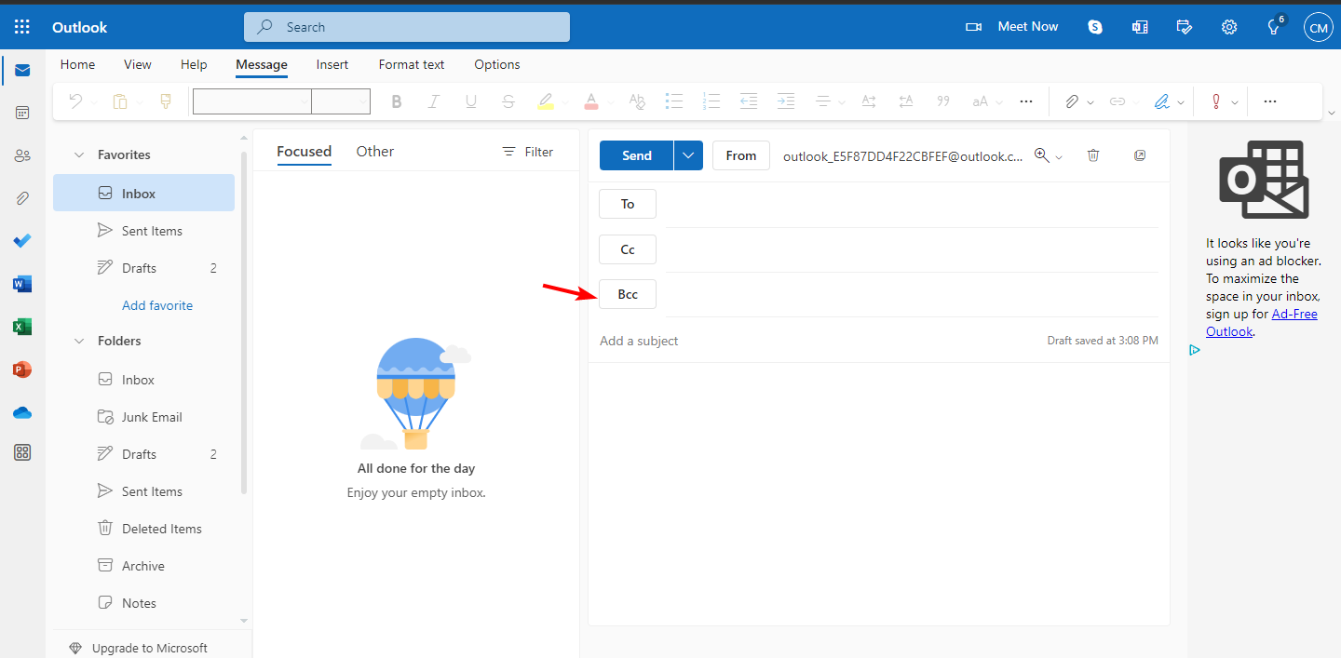This screenshot has height=658, width=1341.
Task: Discard the draft with the trash icon
Action: [x=1092, y=155]
